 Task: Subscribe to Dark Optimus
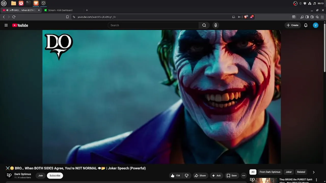click(55, 176)
